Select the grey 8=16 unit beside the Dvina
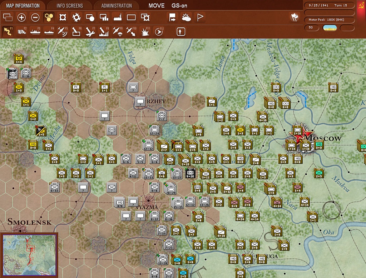 [x=26, y=73]
